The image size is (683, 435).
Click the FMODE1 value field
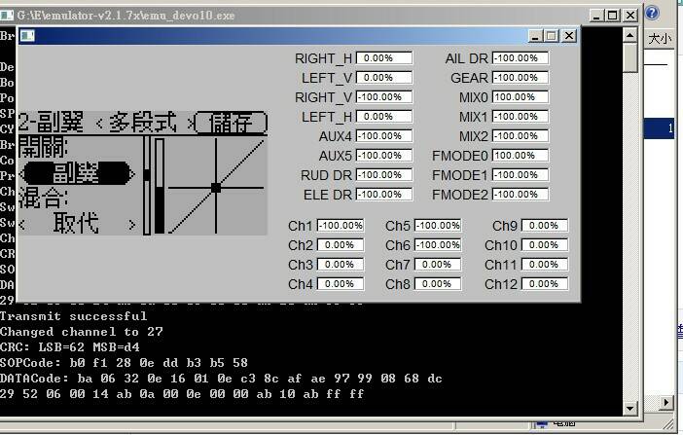coord(521,175)
